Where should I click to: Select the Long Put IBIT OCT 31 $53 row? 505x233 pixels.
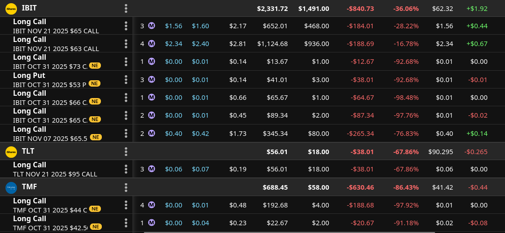[252, 79]
